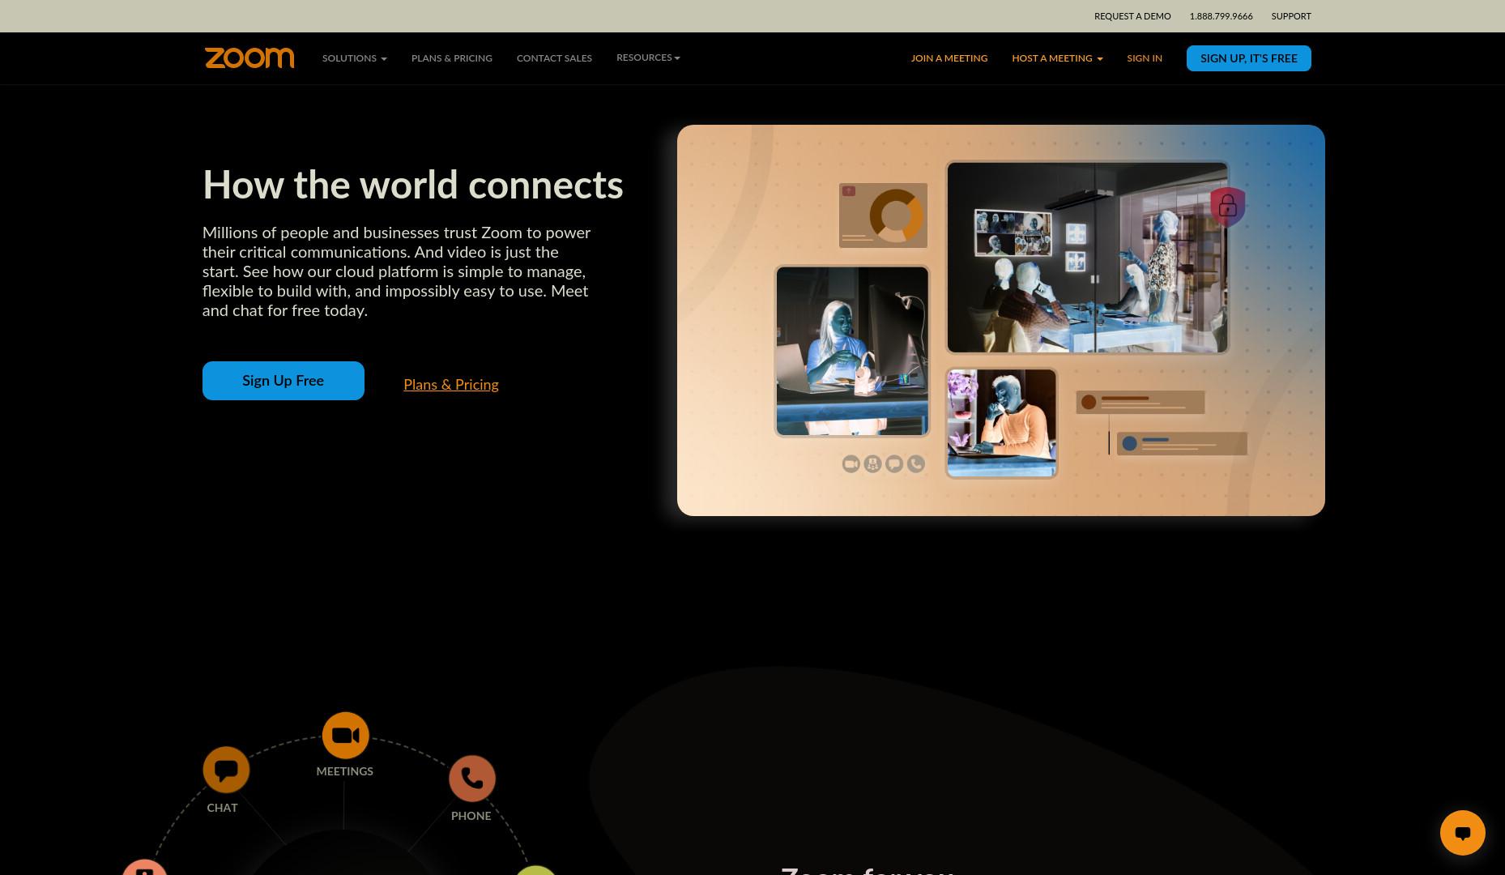The image size is (1505, 875).
Task: Click the small video camera icon below the woman's photo
Action: click(851, 463)
